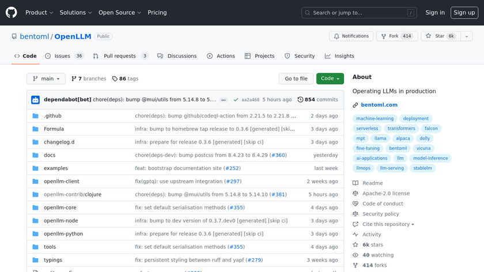484x272 pixels.
Task: Select the machine-learning topic tag
Action: (x=375, y=119)
